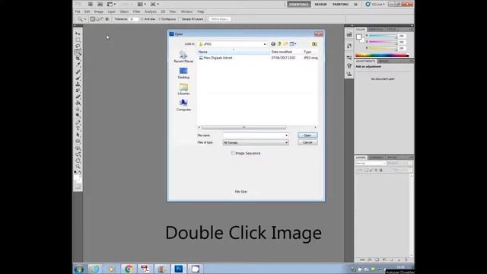The width and height of the screenshot is (487, 274).
Task: Open Windows Start menu
Action: (x=79, y=269)
